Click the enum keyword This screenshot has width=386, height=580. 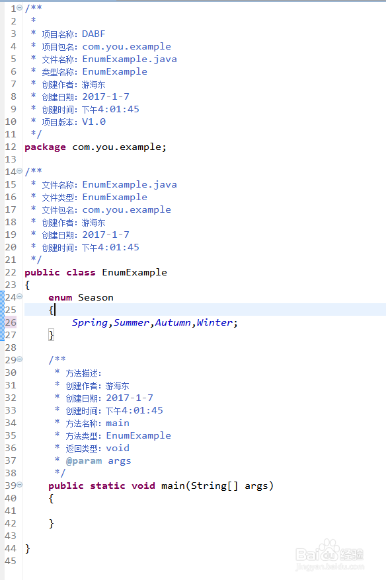click(60, 298)
